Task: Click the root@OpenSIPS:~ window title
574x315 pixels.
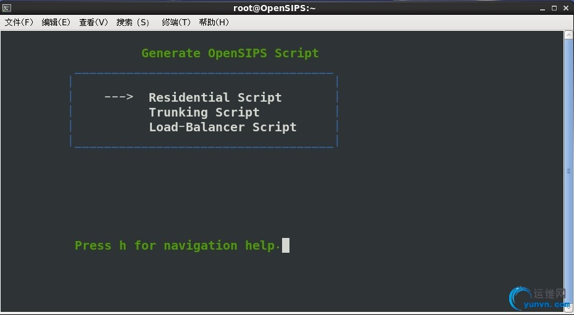Action: coord(275,8)
